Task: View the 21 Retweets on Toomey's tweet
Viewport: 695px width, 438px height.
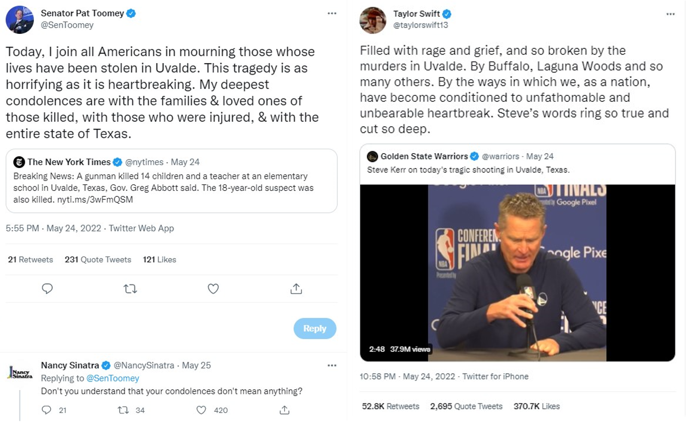Action: [30, 260]
